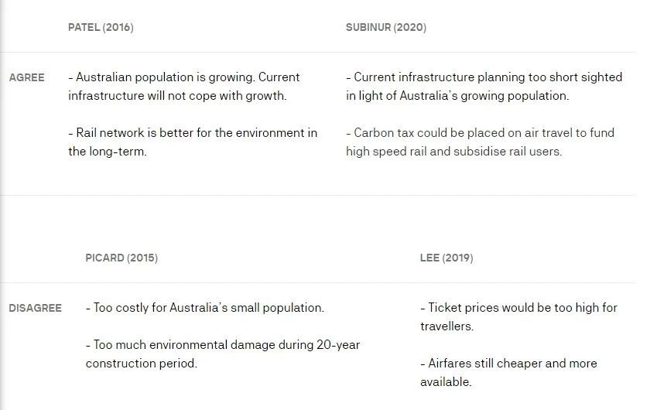Click the ticket prices too high text

(x=518, y=317)
